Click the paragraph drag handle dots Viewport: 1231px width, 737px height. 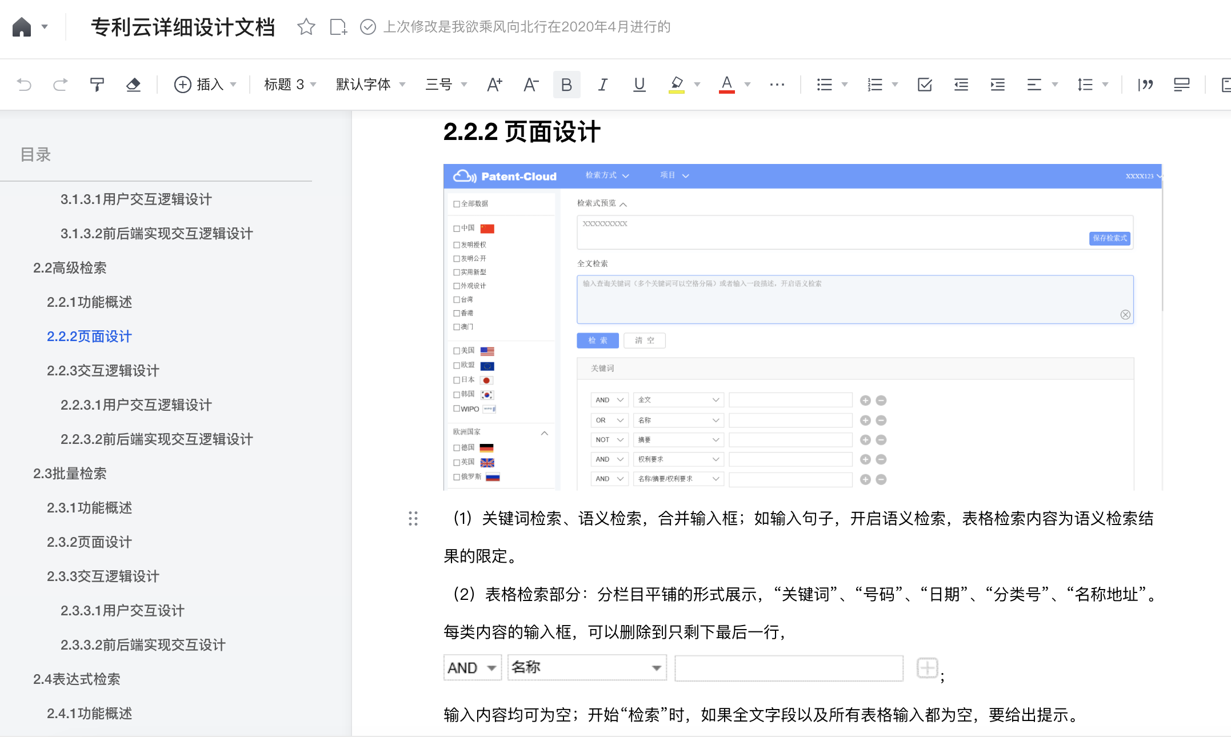pos(413,518)
